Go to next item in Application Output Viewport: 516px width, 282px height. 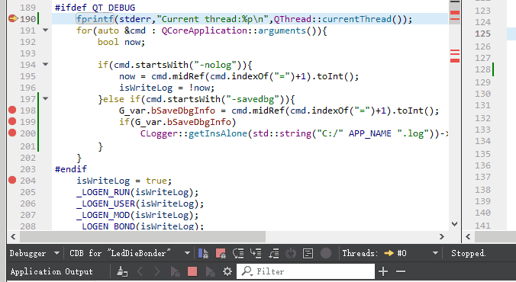[x=157, y=271]
